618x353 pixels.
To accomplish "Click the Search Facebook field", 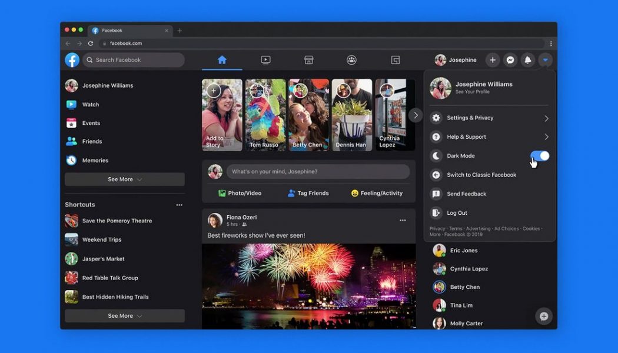I will pos(133,59).
